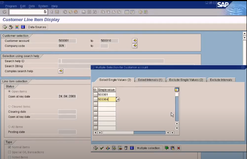Click the green Check entries icon in the dialog

pyautogui.click(x=102, y=148)
